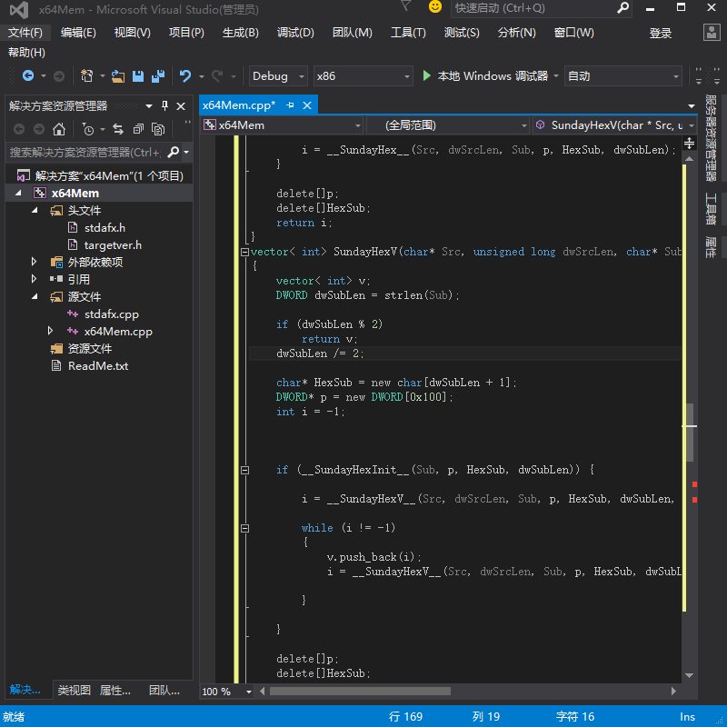Open the 文件(F) menu
Screen dimensions: 727x727
(25, 33)
